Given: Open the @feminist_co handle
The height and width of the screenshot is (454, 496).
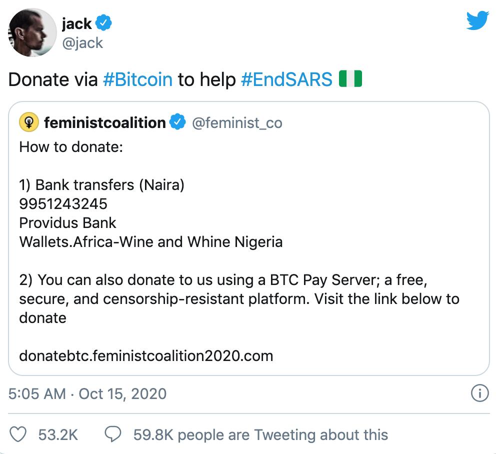Looking at the screenshot, I should pos(237,122).
